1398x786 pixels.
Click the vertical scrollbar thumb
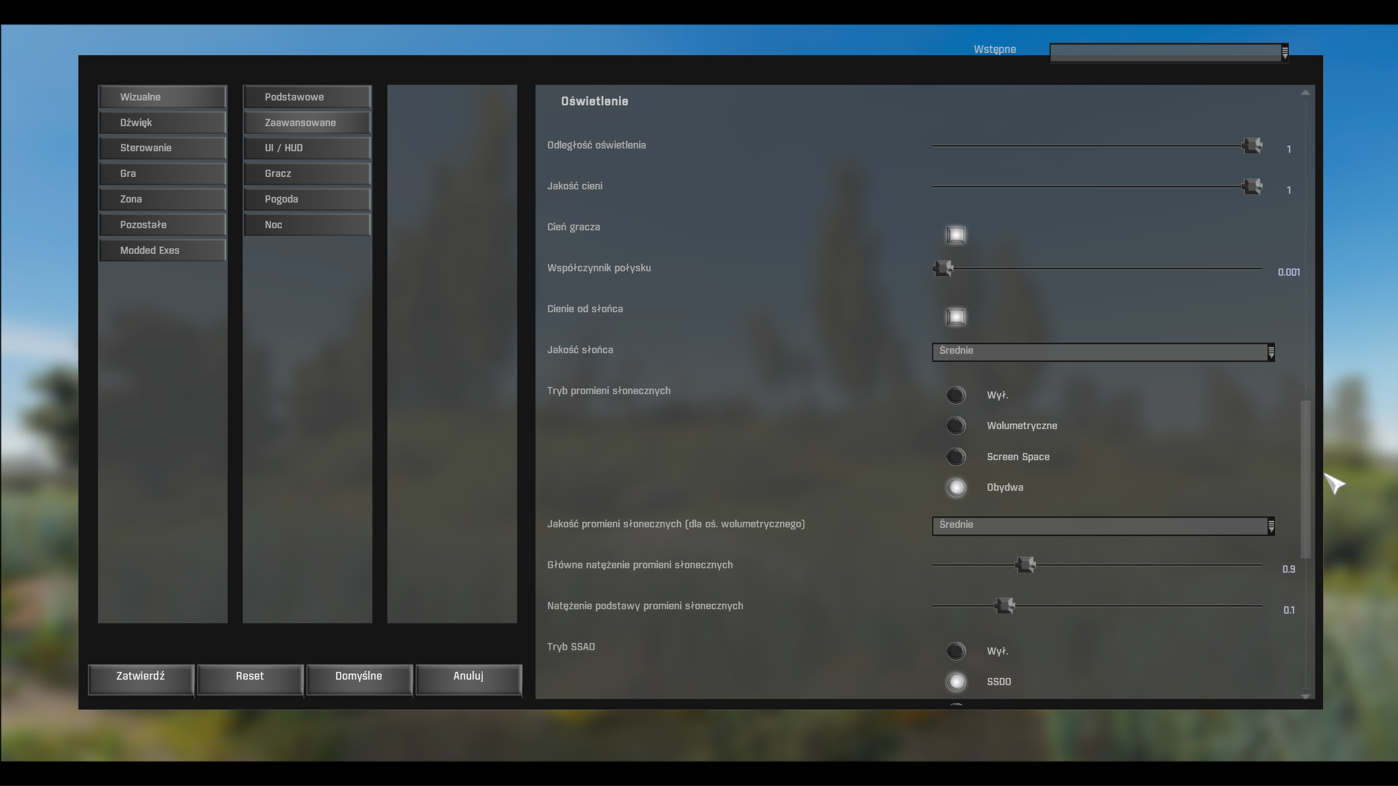pos(1305,479)
